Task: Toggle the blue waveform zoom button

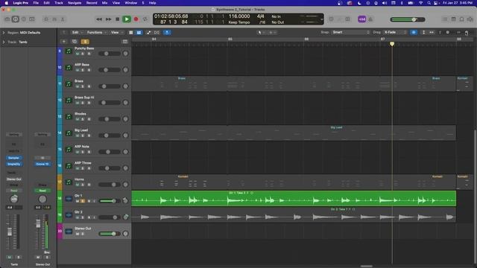Action: pos(414,32)
